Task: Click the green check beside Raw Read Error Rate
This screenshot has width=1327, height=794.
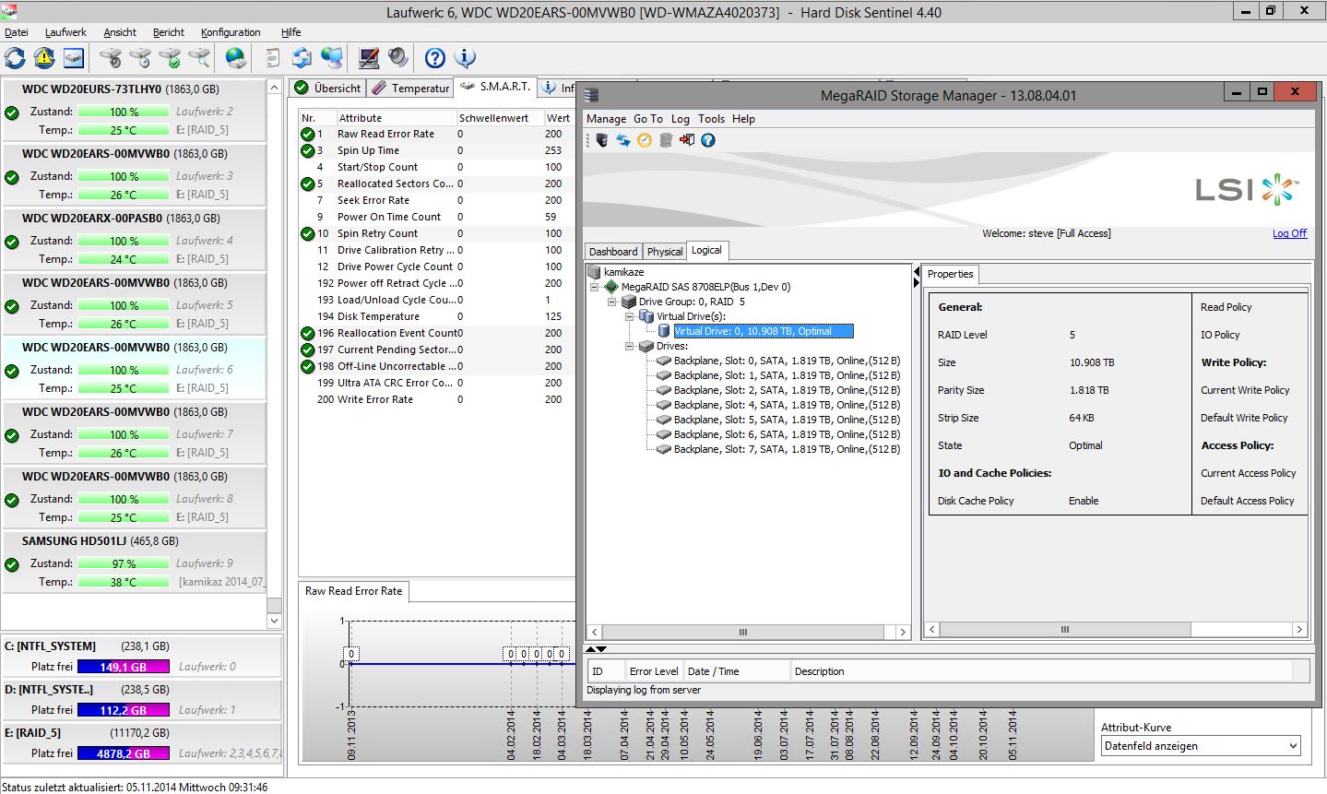Action: (308, 135)
